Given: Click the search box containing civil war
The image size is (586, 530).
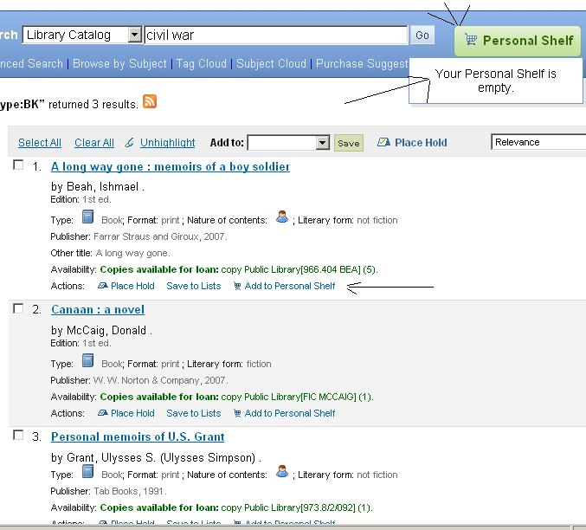Looking at the screenshot, I should (x=275, y=36).
